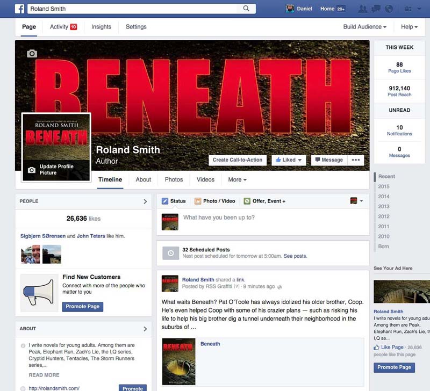Open friend requests icon in top bar

tap(363, 9)
